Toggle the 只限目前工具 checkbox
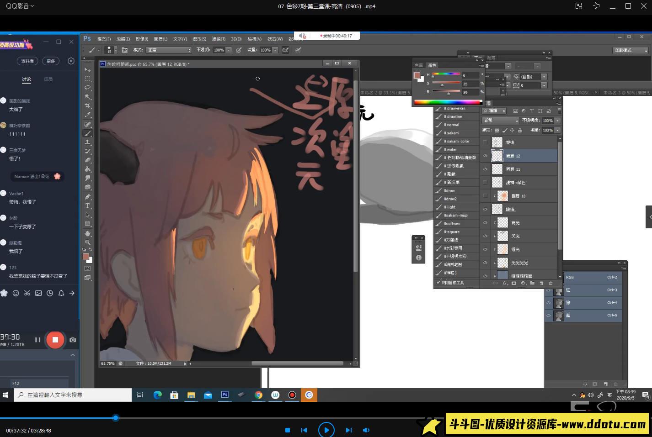 [x=438, y=283]
